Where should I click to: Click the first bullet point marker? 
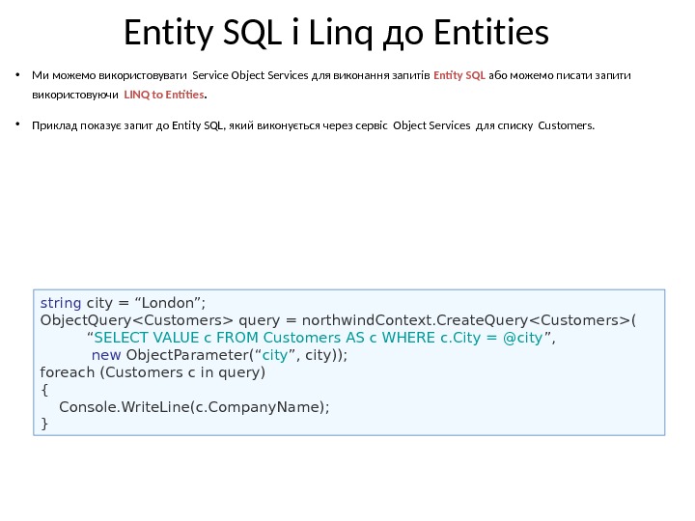tap(17, 74)
